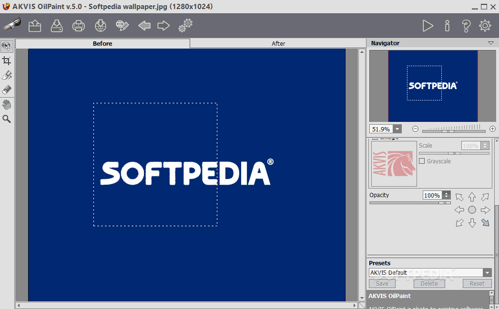Select the Eraser tool
The height and width of the screenshot is (309, 499).
[7, 90]
